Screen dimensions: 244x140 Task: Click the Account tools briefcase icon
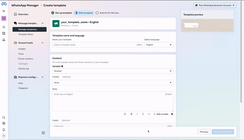(x=15, y=43)
